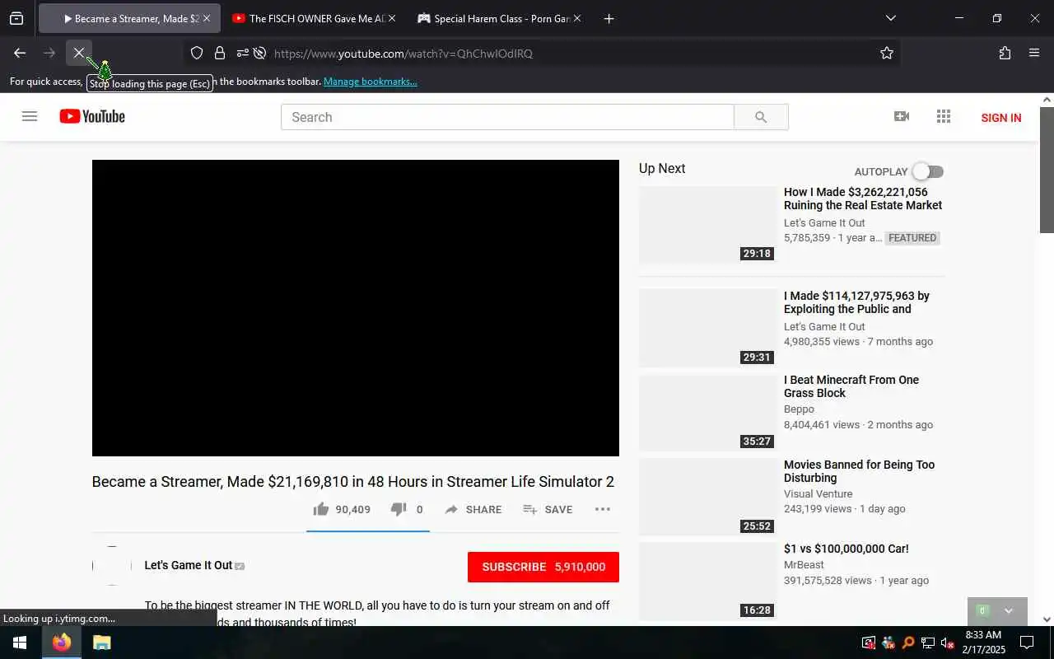Switch to the 'Became a Streamer' tab

128,18
